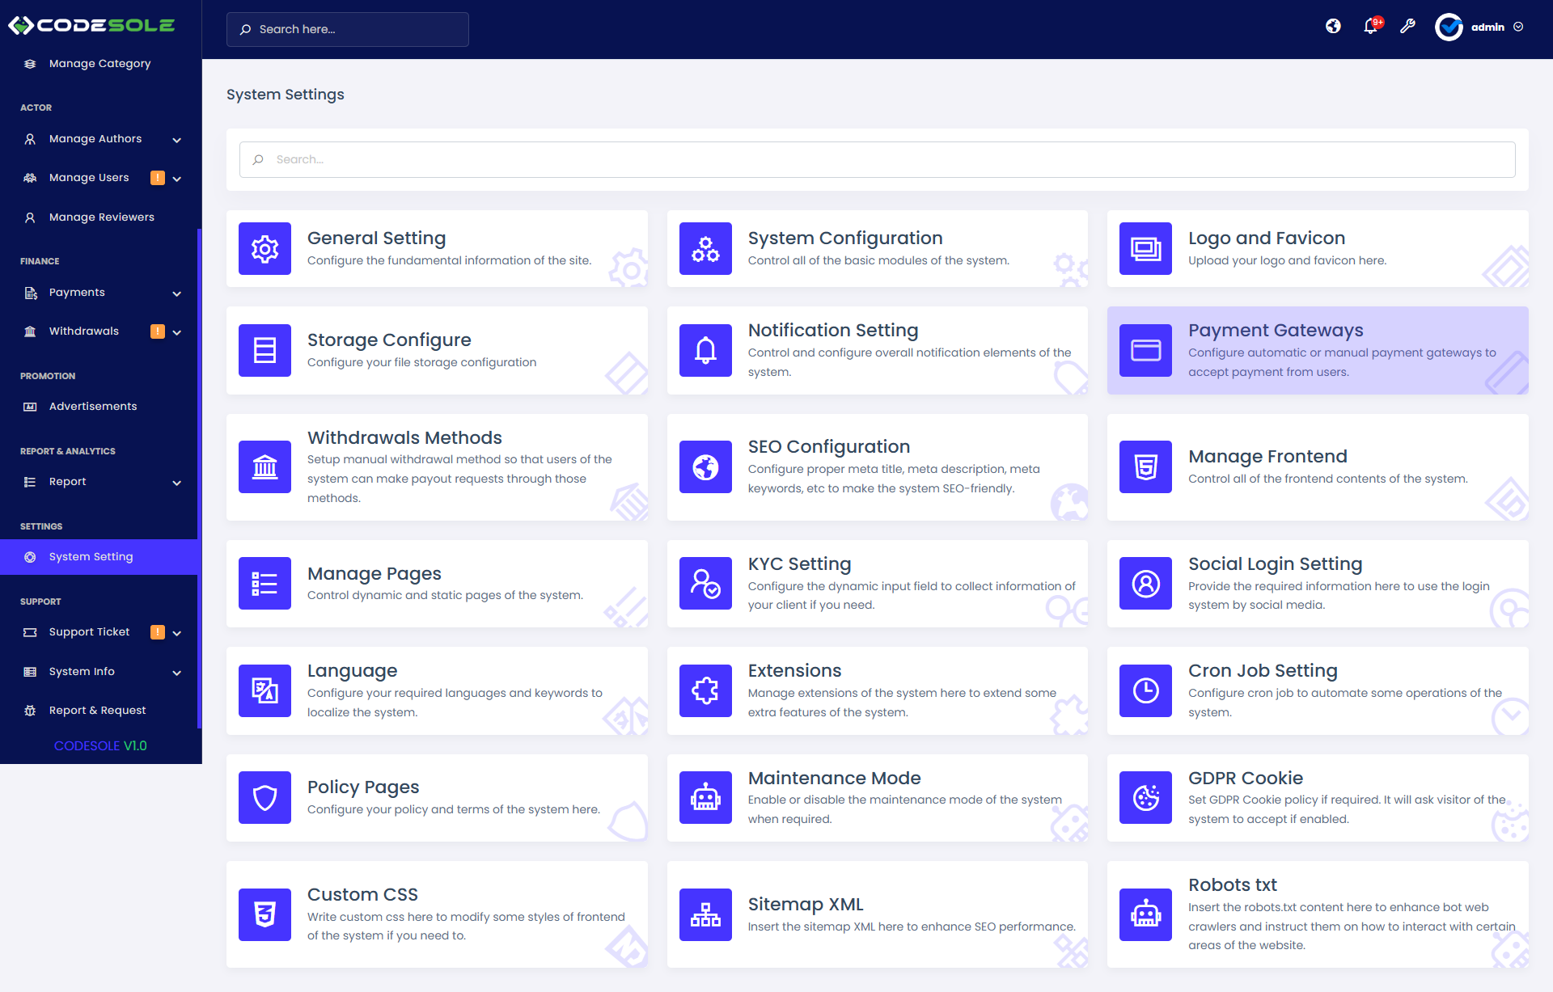Click the GDPR Cookie icon

1145,797
